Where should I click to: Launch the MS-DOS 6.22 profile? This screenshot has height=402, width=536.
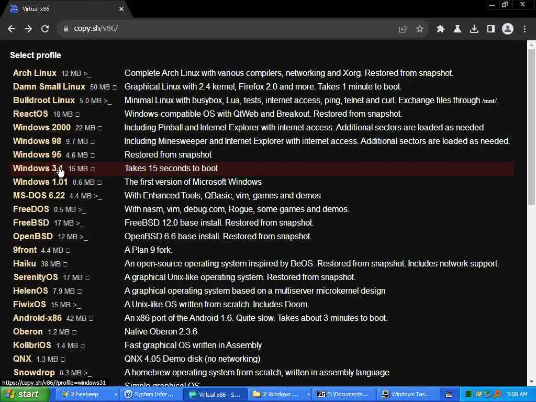(39, 196)
